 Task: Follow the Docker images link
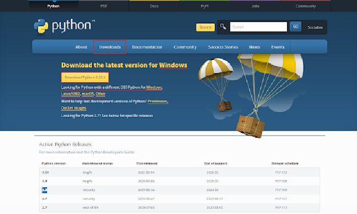[x=74, y=108]
